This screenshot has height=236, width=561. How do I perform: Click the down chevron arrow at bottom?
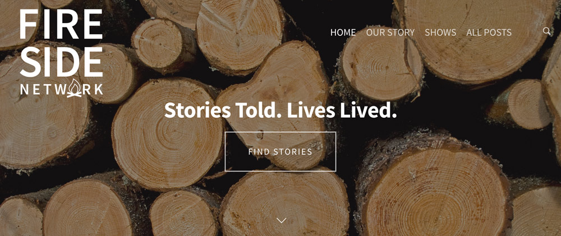point(281,220)
